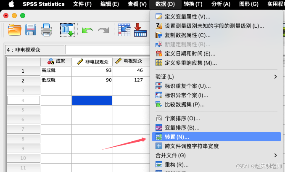The image size is (285, 172).
Task: Click the Print toolbar icon
Action: 47,30
